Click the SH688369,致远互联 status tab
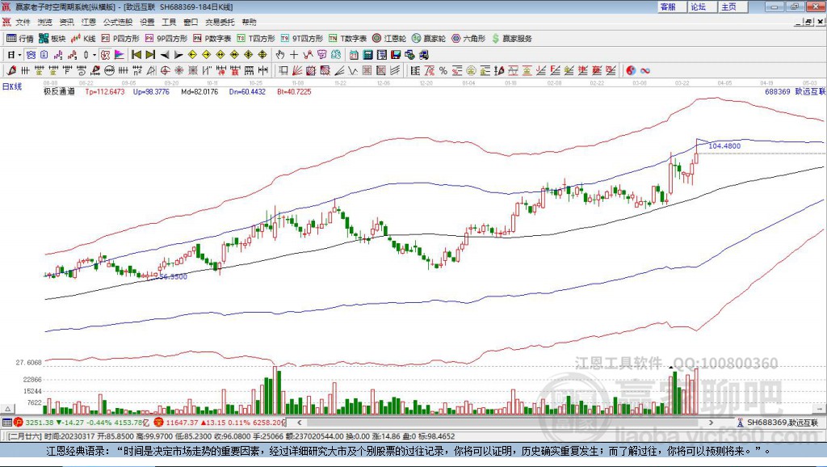 pyautogui.click(x=778, y=423)
